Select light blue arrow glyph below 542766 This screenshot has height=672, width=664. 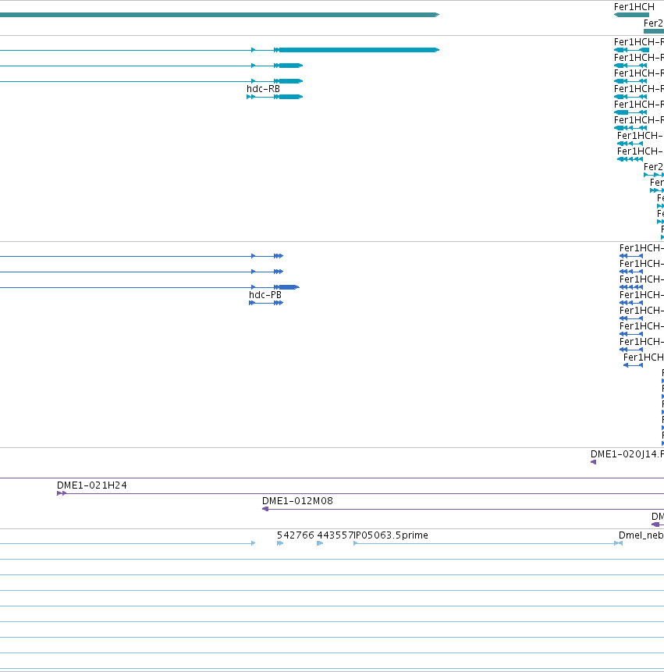click(x=280, y=543)
